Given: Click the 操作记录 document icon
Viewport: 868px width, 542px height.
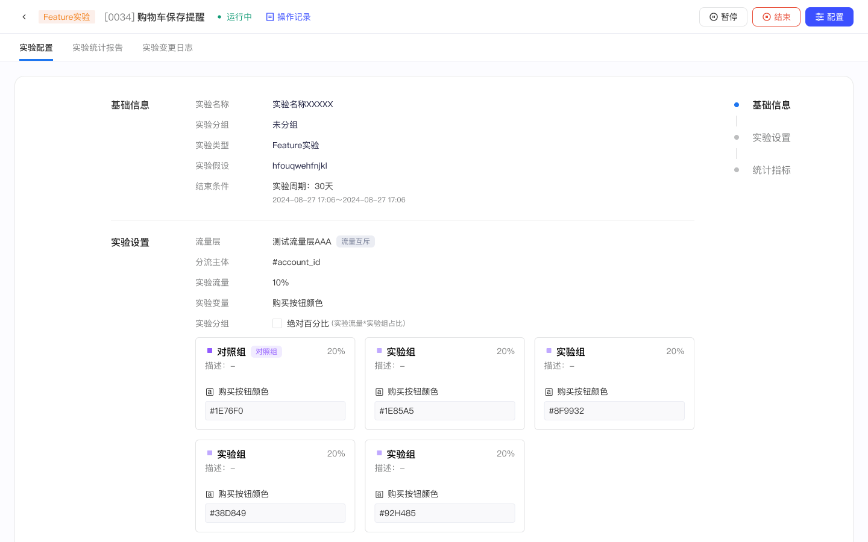Looking at the screenshot, I should 270,17.
